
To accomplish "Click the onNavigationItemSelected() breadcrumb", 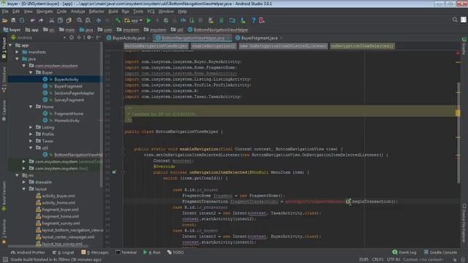I will (362, 46).
